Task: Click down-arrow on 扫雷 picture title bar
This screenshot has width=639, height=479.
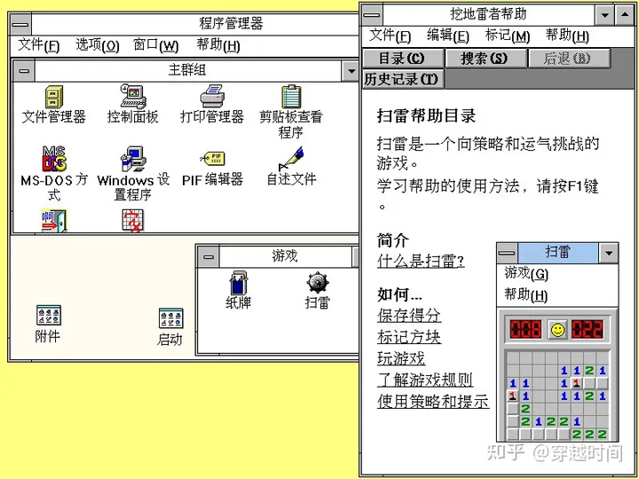Action: tap(609, 253)
